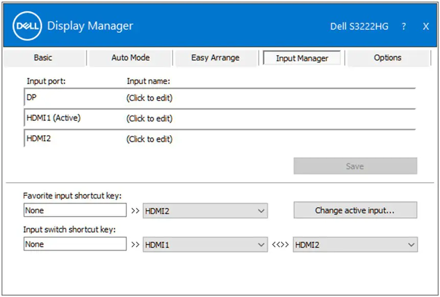This screenshot has height=297, width=440.
Task: Click the Save button
Action: 355,165
